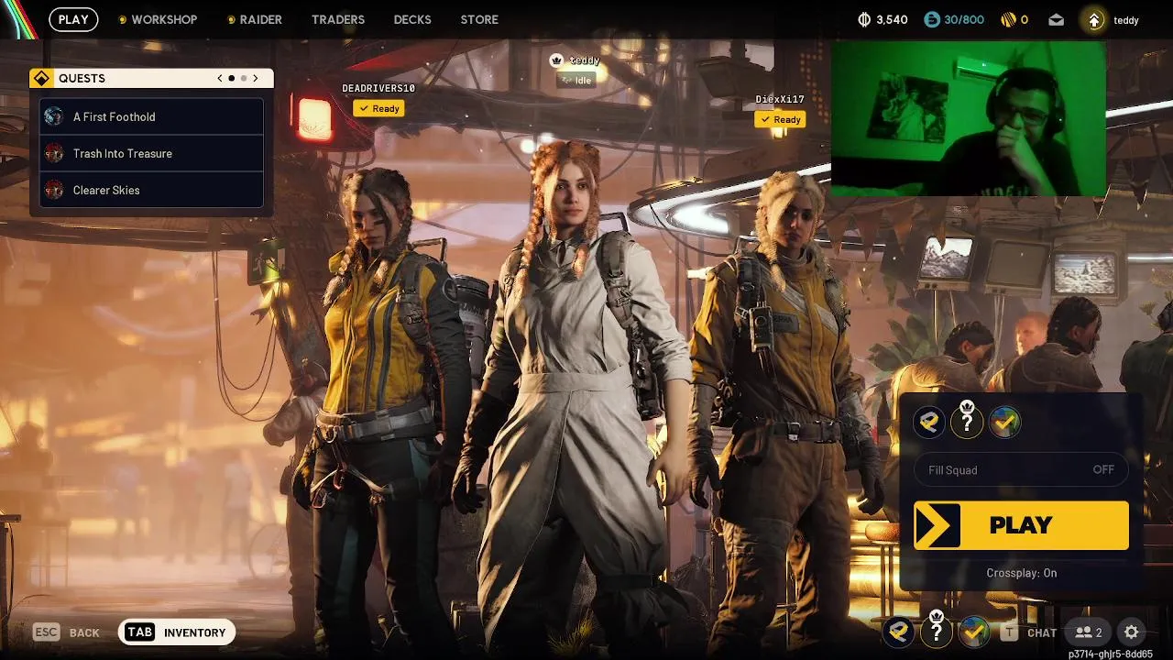1173x660 pixels.
Task: Click the question-mark leader avatar in play panel
Action: (967, 422)
